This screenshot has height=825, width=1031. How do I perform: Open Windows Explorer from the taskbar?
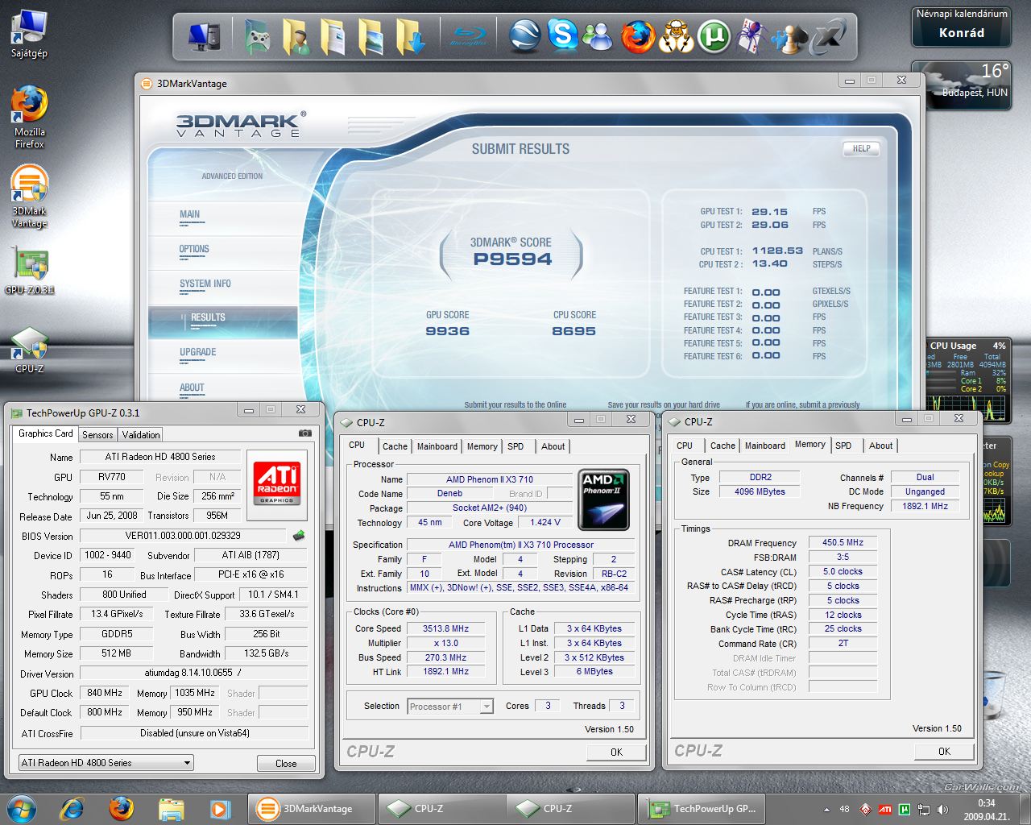[171, 808]
